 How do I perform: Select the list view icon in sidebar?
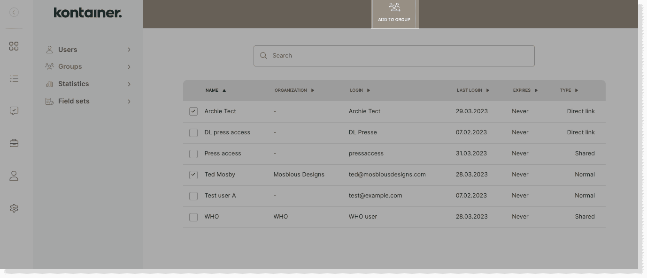[x=14, y=78]
